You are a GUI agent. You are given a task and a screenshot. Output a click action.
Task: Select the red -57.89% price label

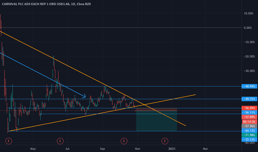pos(249,117)
